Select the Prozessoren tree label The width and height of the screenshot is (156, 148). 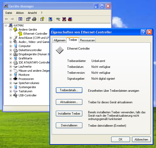point(26,79)
